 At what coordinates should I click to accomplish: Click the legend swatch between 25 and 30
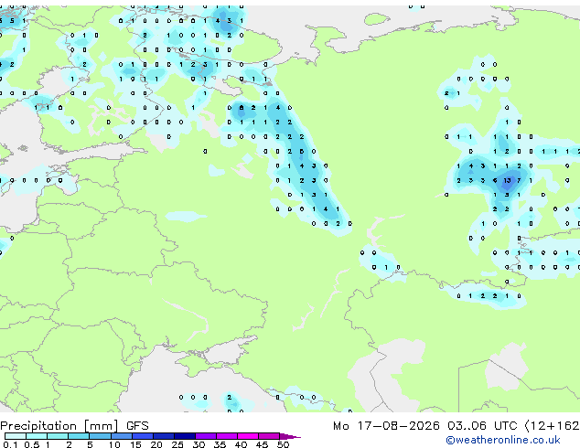click(x=185, y=436)
